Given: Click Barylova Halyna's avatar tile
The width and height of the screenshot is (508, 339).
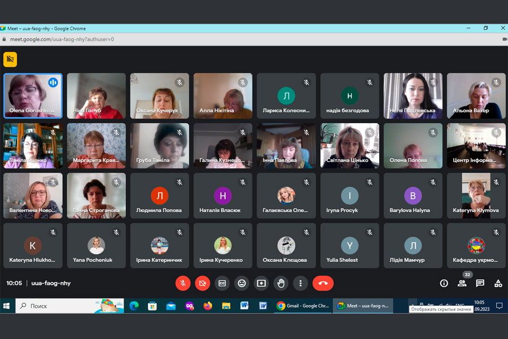Looking at the screenshot, I should pyautogui.click(x=413, y=195).
